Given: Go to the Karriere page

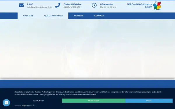Looking at the screenshot, I should [x=78, y=16].
